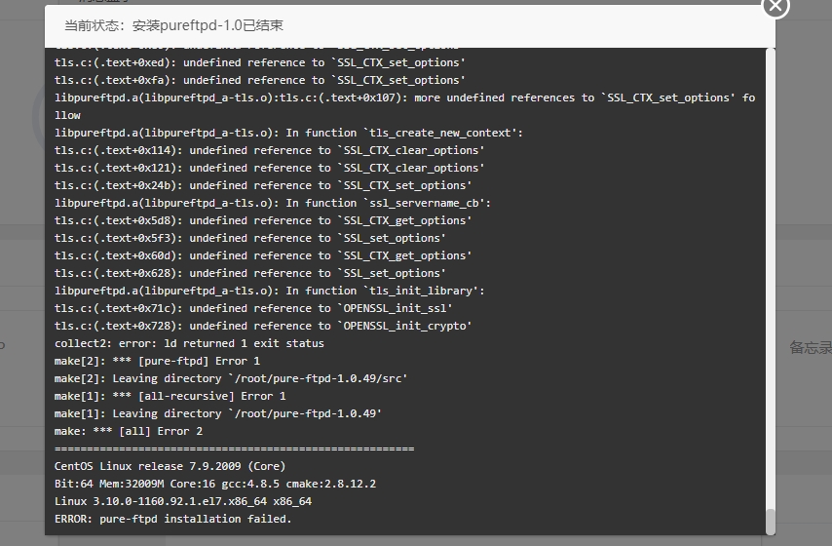Image resolution: width=832 pixels, height=546 pixels.
Task: Click the equals-sign separator line in log
Action: coord(234,448)
